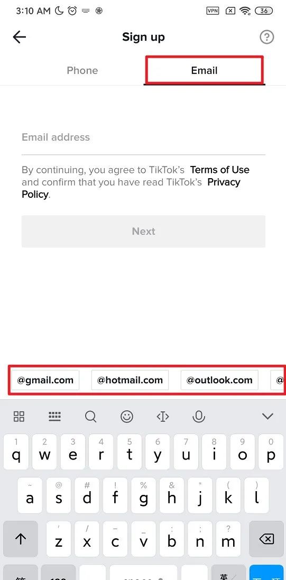Insert the @gmail.com suggestion
This screenshot has width=286, height=580.
click(45, 380)
